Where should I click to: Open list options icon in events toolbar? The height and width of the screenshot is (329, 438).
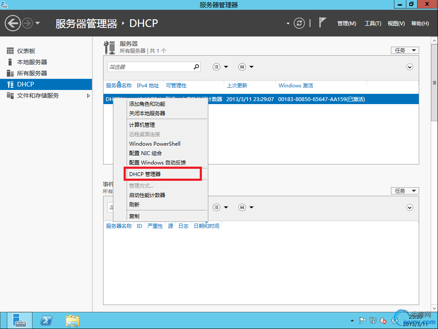pyautogui.click(x=216, y=207)
